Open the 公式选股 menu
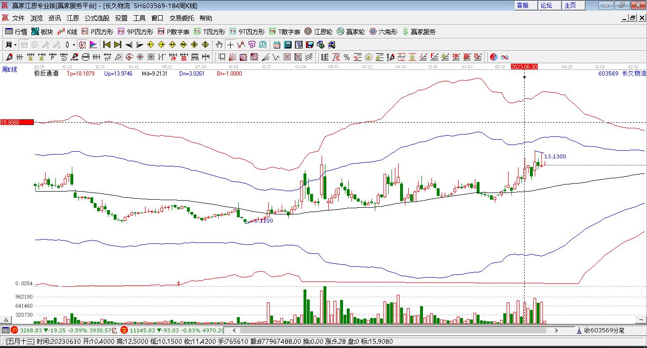The image size is (647, 348). tap(97, 18)
